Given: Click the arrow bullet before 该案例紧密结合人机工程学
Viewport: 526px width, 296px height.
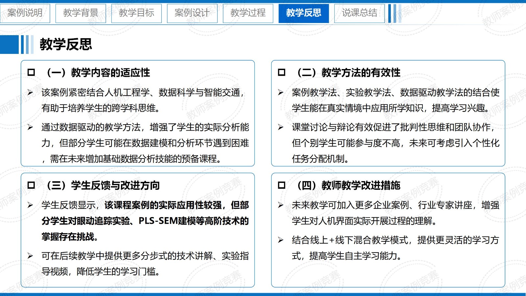Looking at the screenshot, I should pyautogui.click(x=30, y=93).
